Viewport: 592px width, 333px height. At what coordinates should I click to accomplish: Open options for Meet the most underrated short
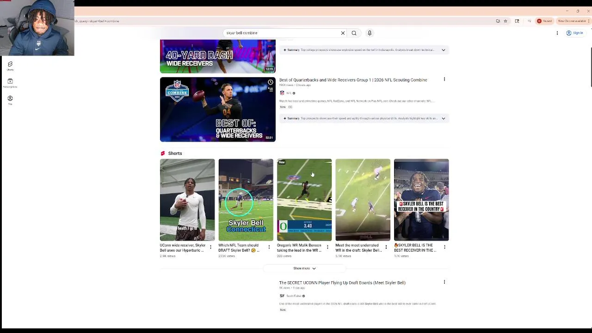point(386,247)
